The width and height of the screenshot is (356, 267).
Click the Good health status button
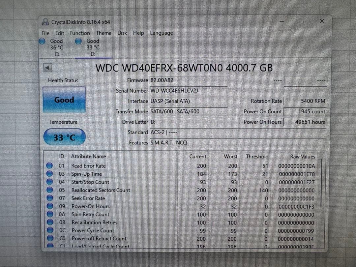(64, 100)
